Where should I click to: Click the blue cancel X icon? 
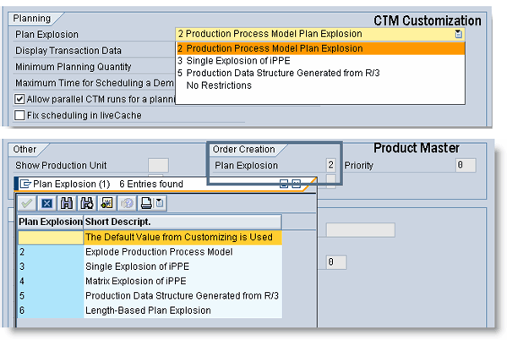click(x=47, y=203)
